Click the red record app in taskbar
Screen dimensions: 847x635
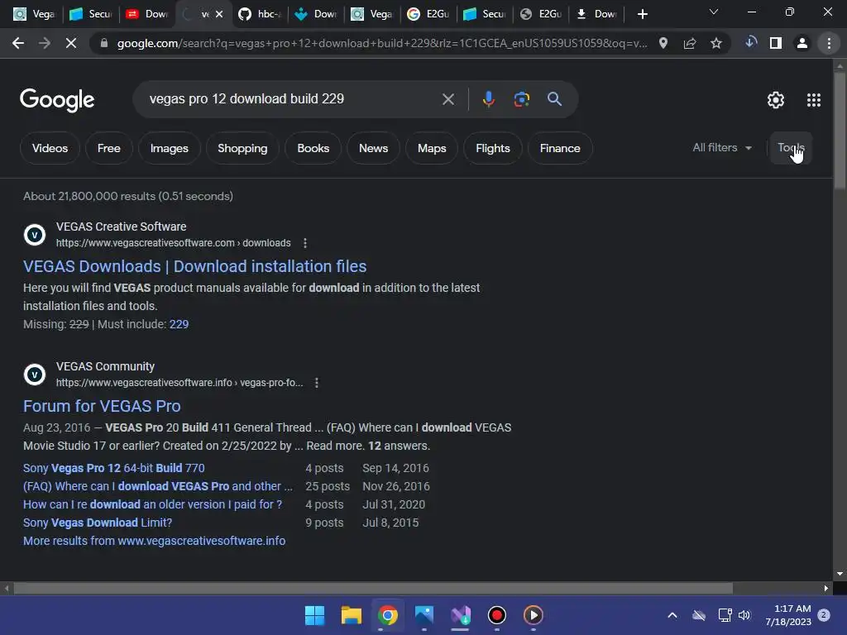497,615
